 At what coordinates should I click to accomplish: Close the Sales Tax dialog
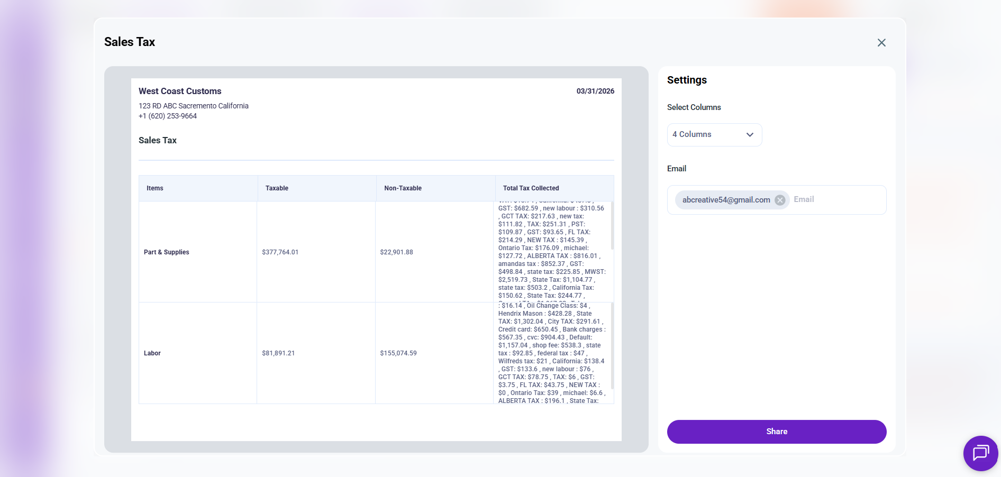click(x=881, y=43)
